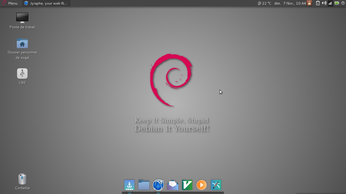Switch to Jyraphe browser window in taskbar

click(x=46, y=3)
